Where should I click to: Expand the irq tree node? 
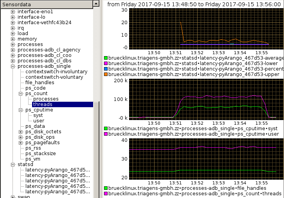[13, 28]
